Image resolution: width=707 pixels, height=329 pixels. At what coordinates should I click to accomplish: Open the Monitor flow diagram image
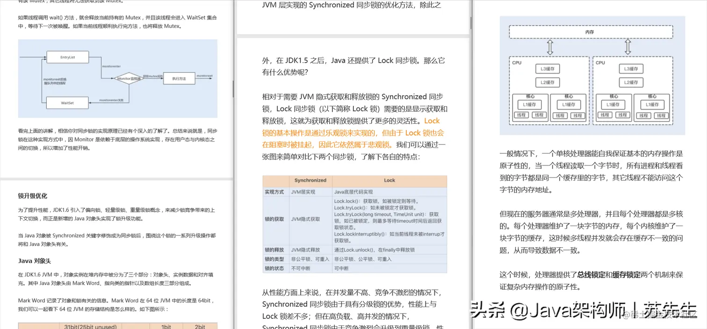pos(118,79)
